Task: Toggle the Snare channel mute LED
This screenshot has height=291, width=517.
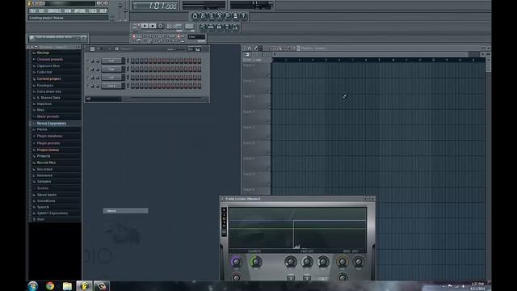Action: click(87, 86)
